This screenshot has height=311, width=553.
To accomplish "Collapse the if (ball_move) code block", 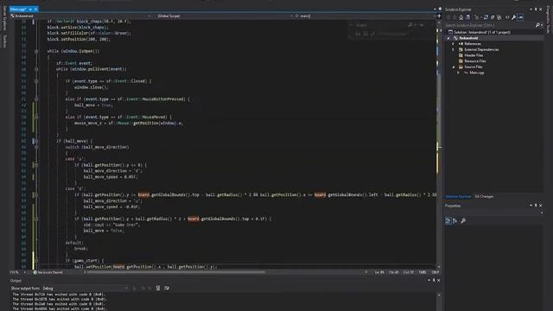I will pos(36,141).
